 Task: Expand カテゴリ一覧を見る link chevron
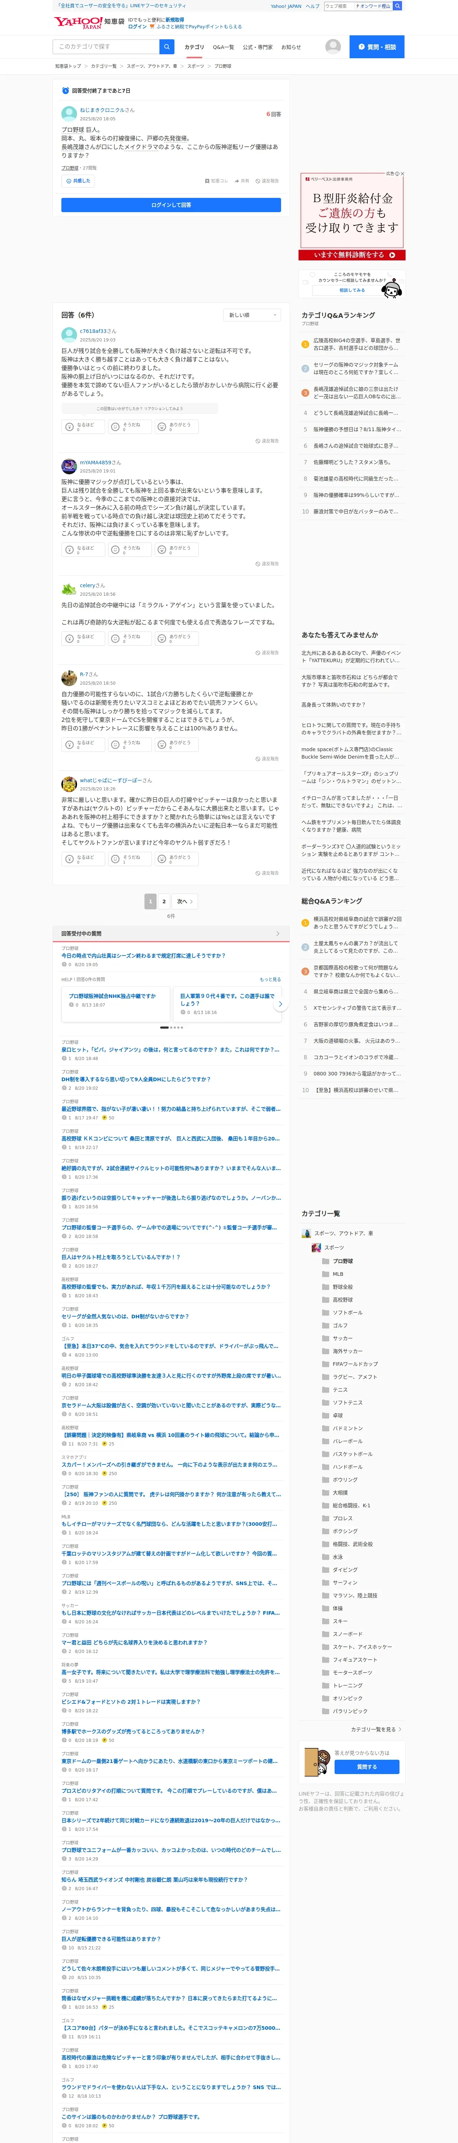[401, 1729]
